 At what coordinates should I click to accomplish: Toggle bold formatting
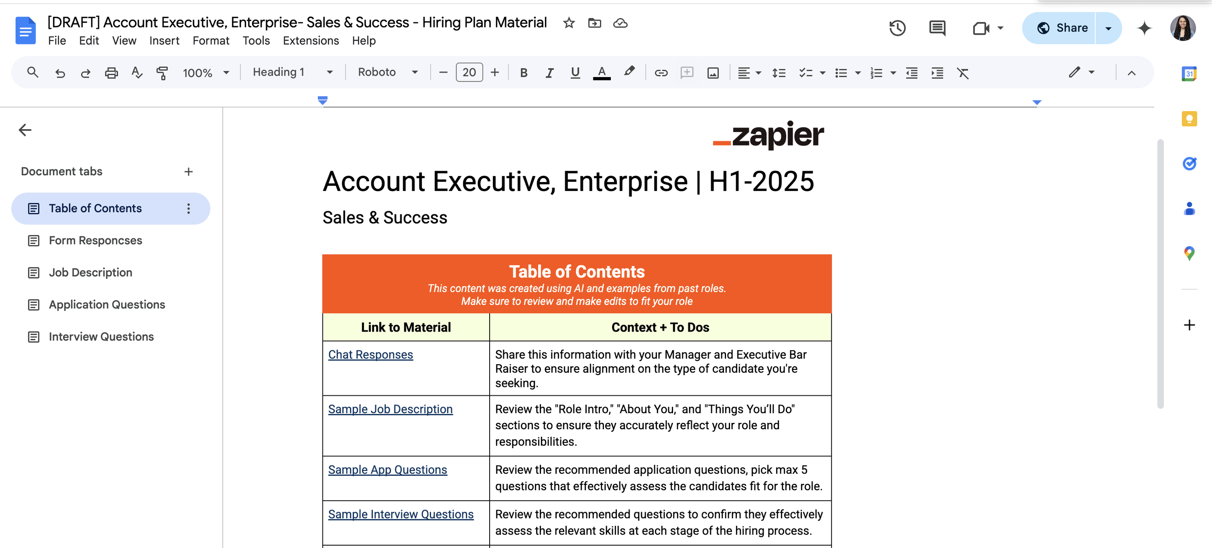click(x=523, y=73)
